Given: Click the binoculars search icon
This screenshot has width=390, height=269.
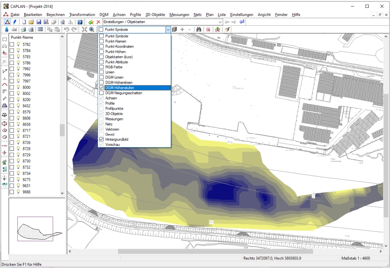Looking at the screenshot, I should (199, 29).
